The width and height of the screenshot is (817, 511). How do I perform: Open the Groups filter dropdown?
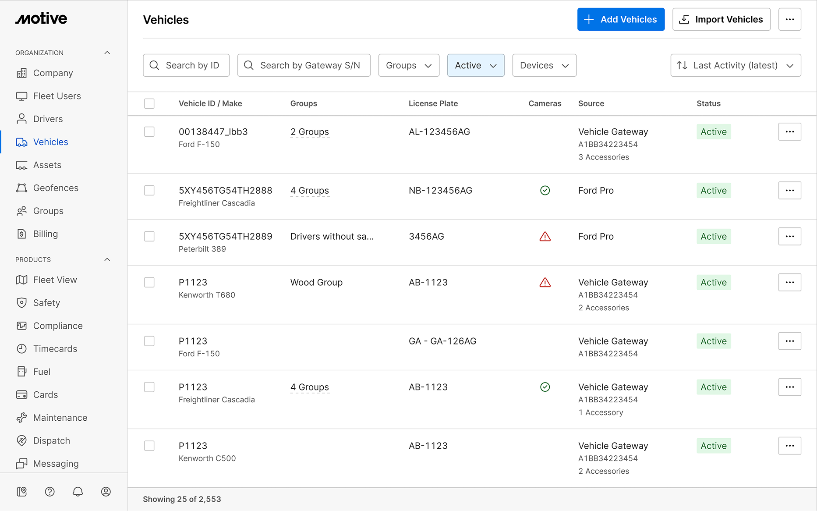pos(409,65)
